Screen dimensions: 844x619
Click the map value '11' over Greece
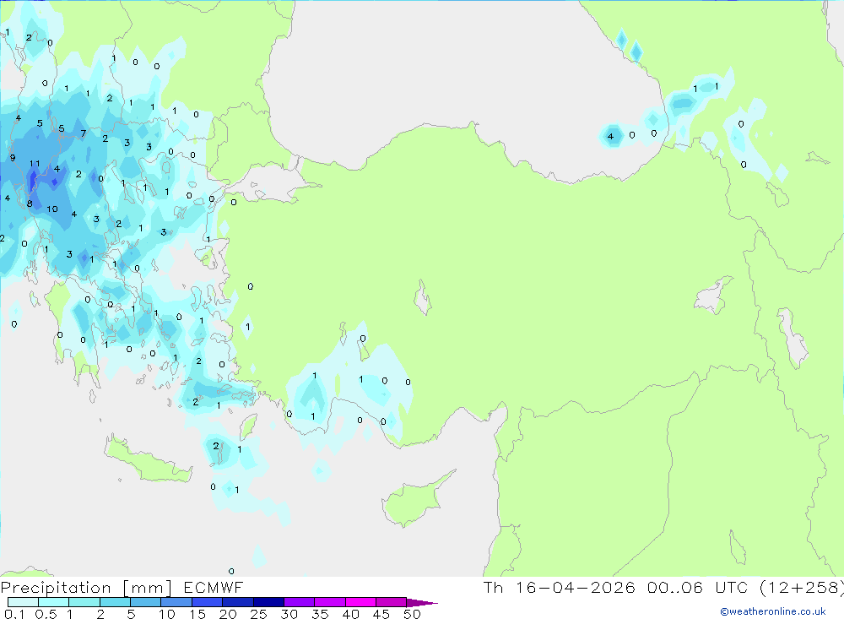click(35, 164)
